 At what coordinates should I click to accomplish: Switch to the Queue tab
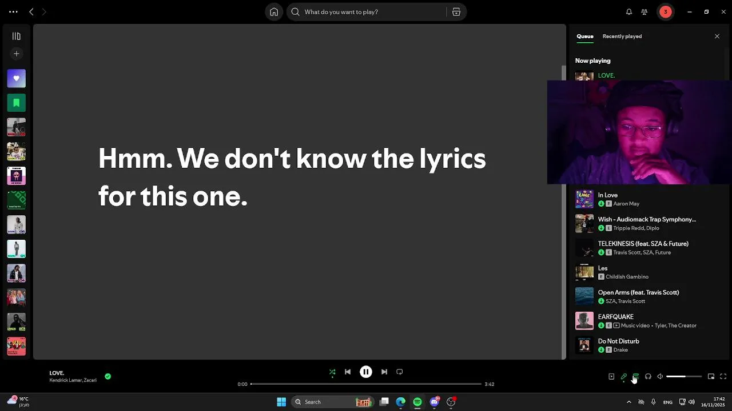point(584,36)
